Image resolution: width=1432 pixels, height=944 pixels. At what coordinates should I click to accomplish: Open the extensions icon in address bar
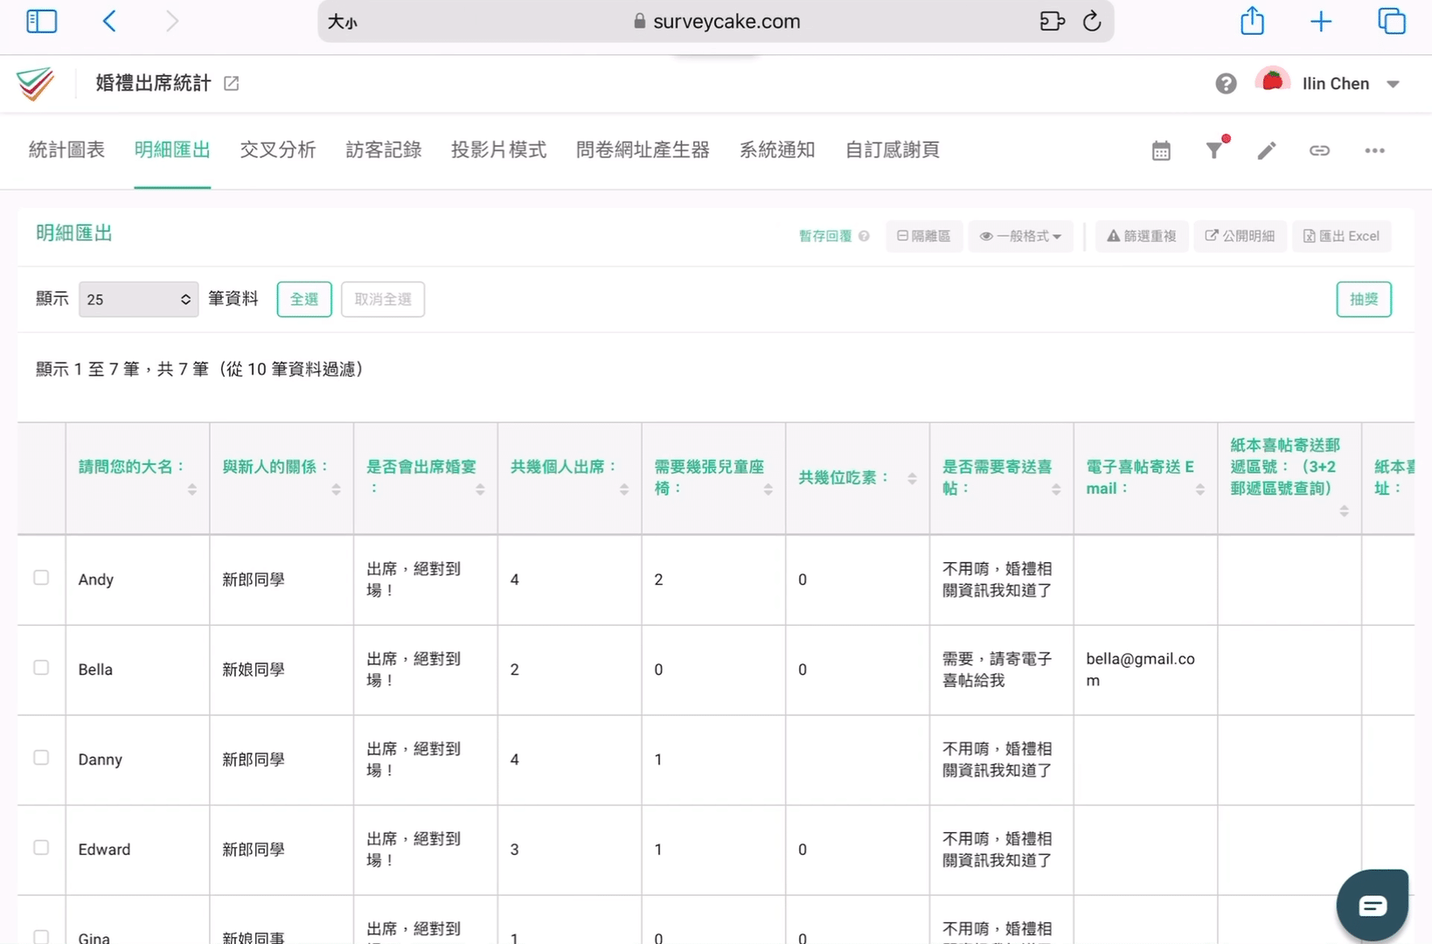pyautogui.click(x=1053, y=21)
